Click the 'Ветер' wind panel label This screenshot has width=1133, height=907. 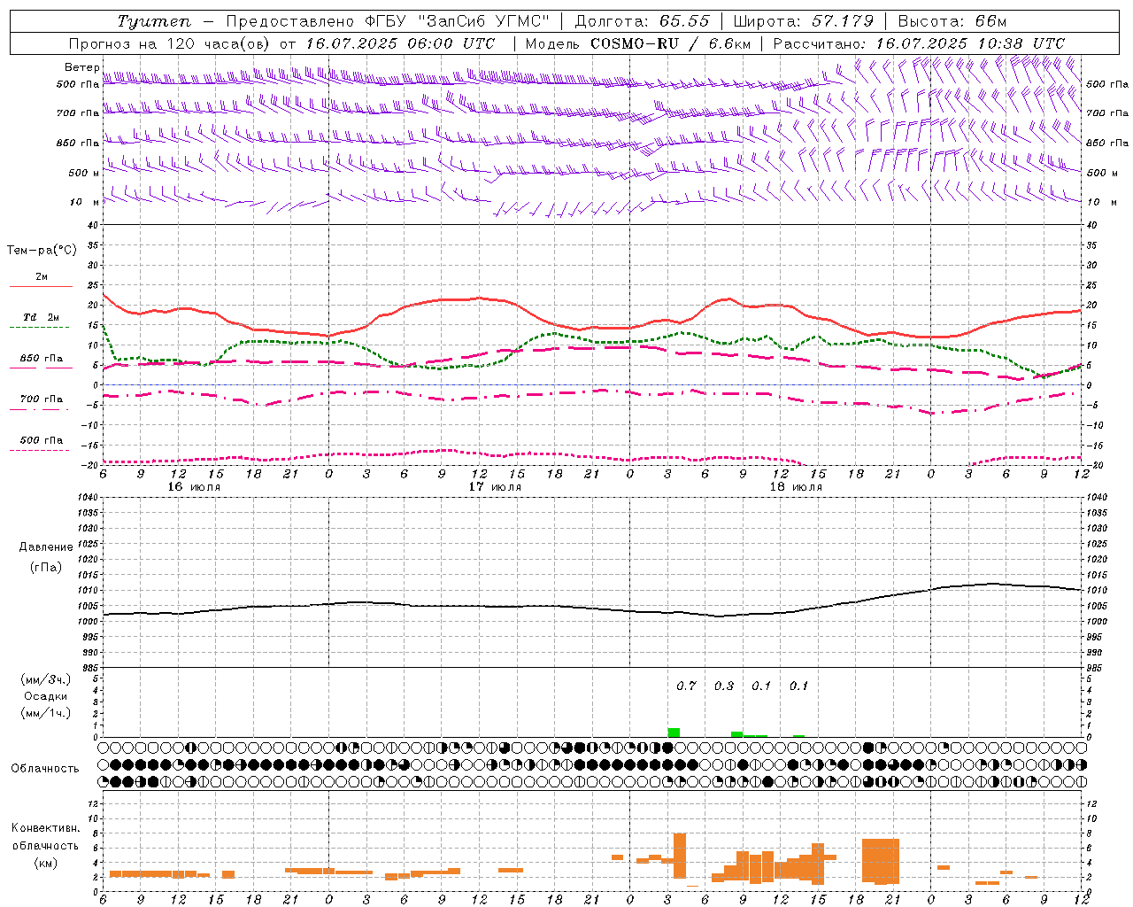pos(81,67)
